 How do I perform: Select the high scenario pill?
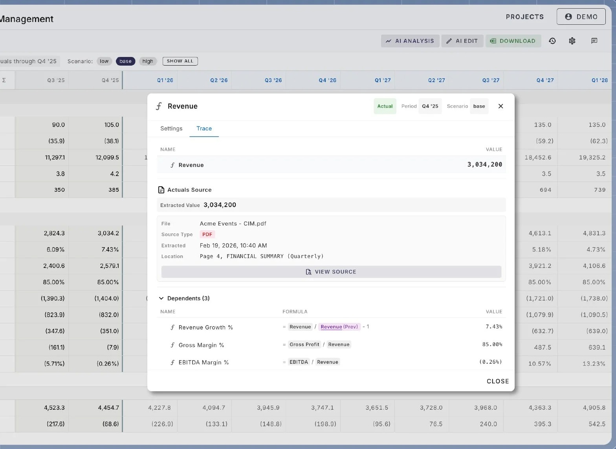point(148,61)
